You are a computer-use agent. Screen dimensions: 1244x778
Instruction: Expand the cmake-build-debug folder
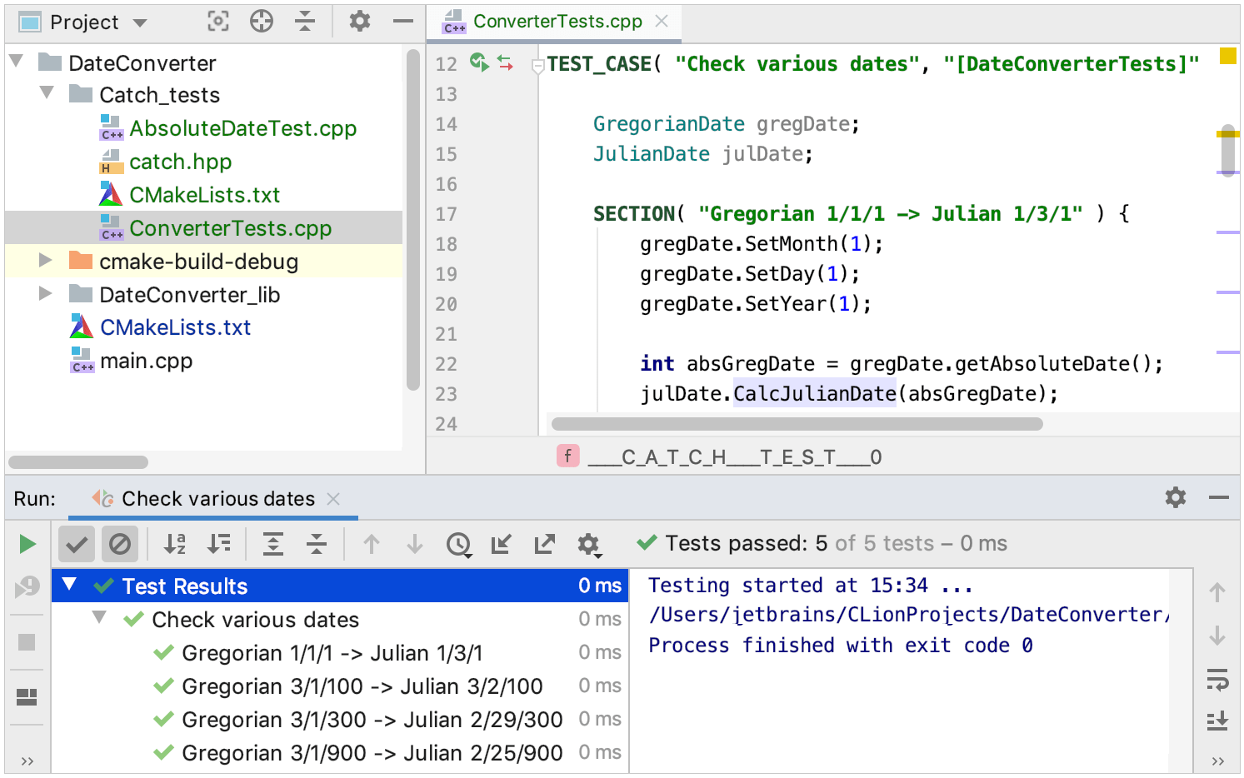[47, 261]
